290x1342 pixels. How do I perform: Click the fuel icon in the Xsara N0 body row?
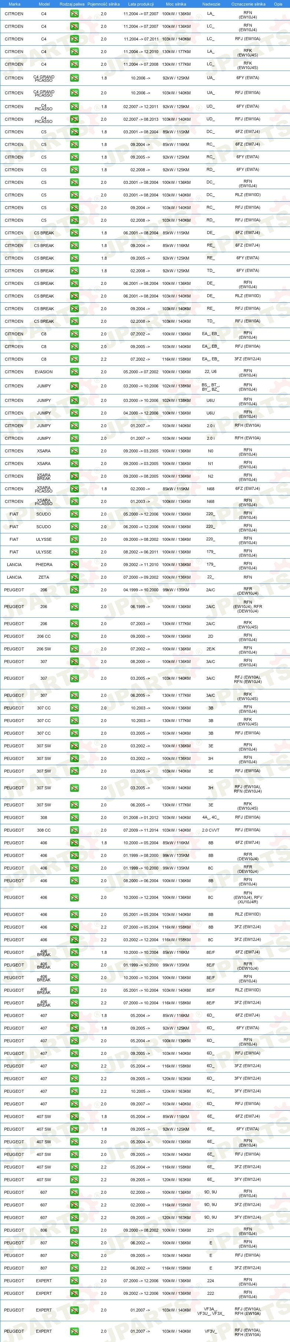74,451
